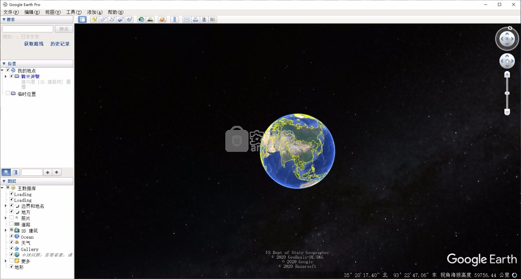Screen dimensions: 521x279
Task: Collapse the 位置 panel header
Action: pyautogui.click(x=37, y=64)
